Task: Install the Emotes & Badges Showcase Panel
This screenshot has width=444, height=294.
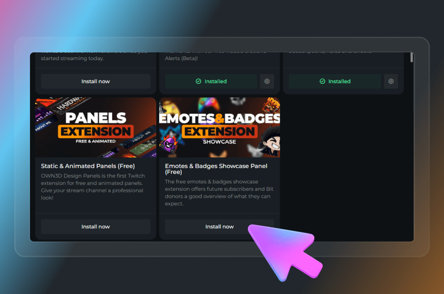Action: tap(219, 227)
